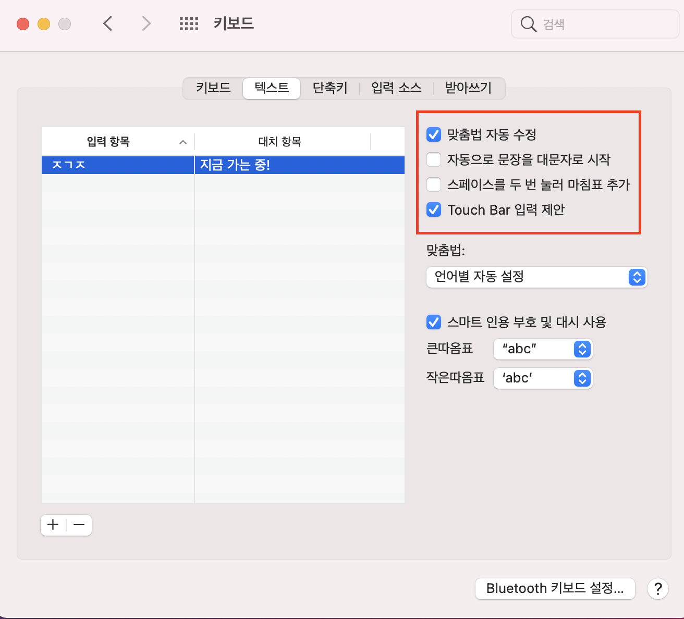Switch to the 단축키 tab
The image size is (684, 619).
click(330, 88)
